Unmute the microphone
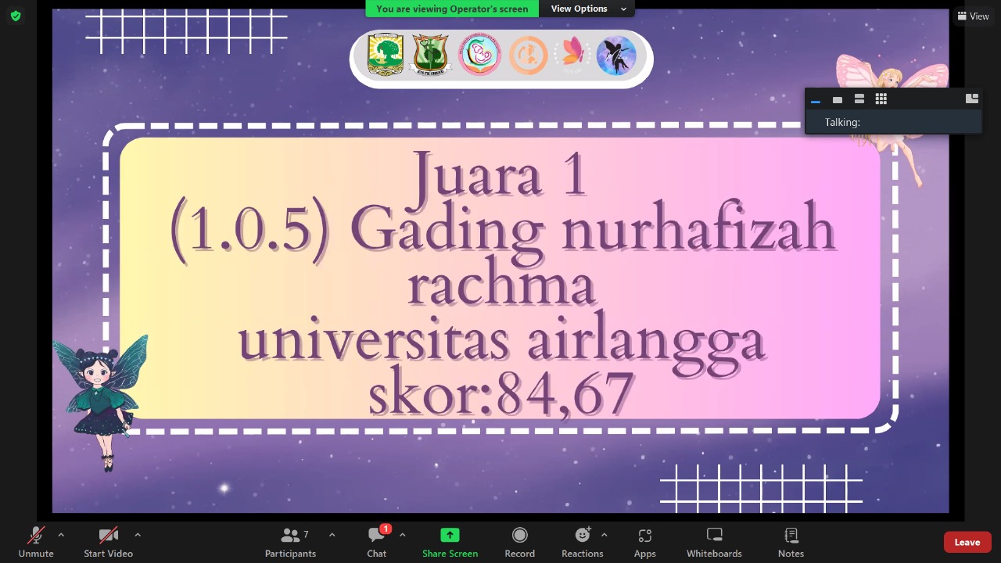This screenshot has width=1001, height=563. tap(36, 542)
